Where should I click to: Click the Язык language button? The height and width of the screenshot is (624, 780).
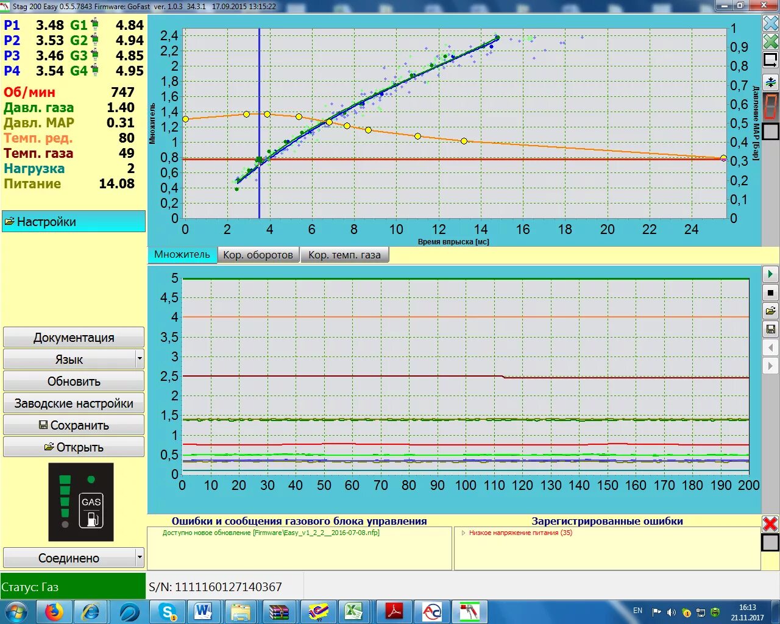(x=69, y=359)
